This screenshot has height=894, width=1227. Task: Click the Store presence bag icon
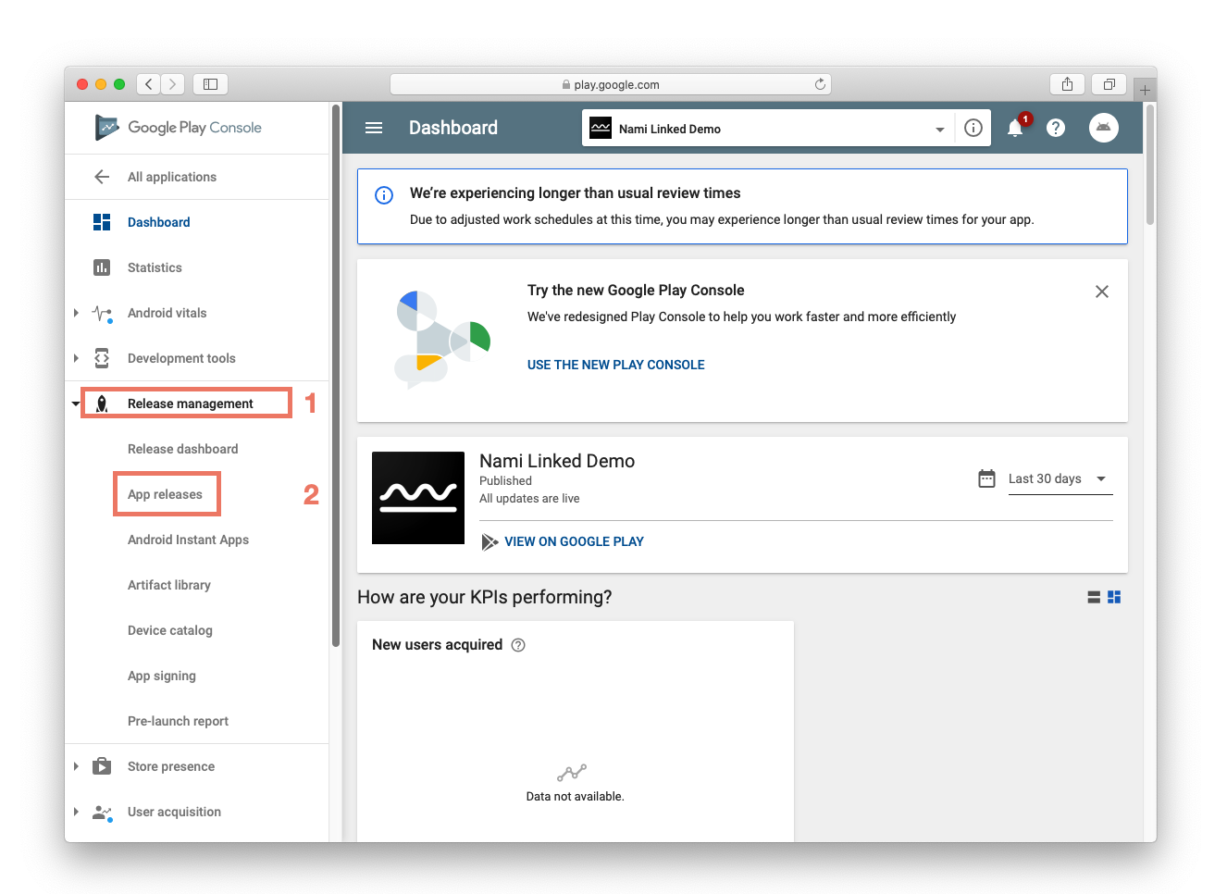tap(102, 766)
